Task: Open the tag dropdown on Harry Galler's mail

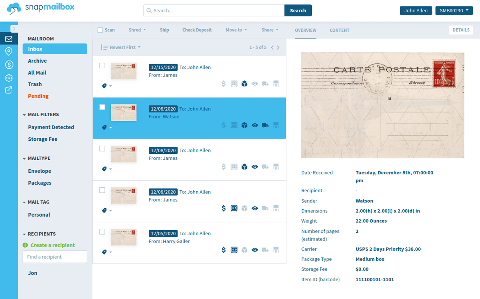Action: pyautogui.click(x=107, y=252)
